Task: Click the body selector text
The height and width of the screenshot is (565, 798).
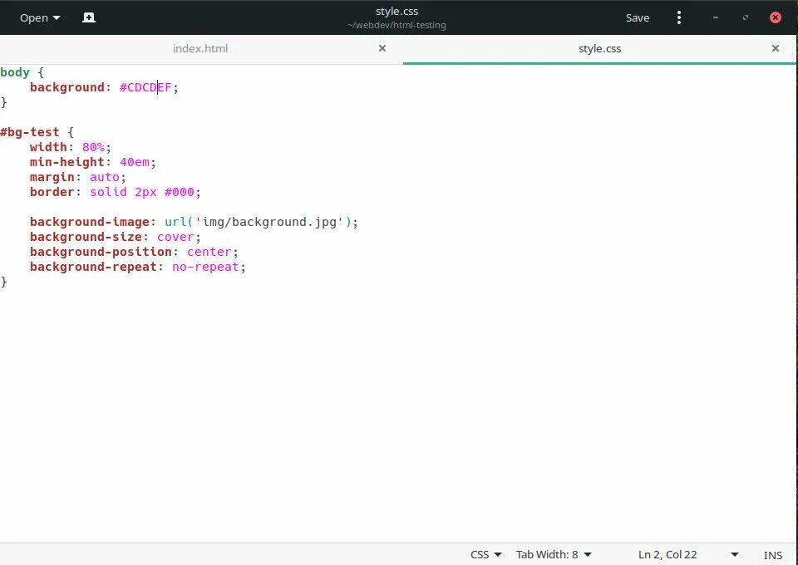Action: 15,72
